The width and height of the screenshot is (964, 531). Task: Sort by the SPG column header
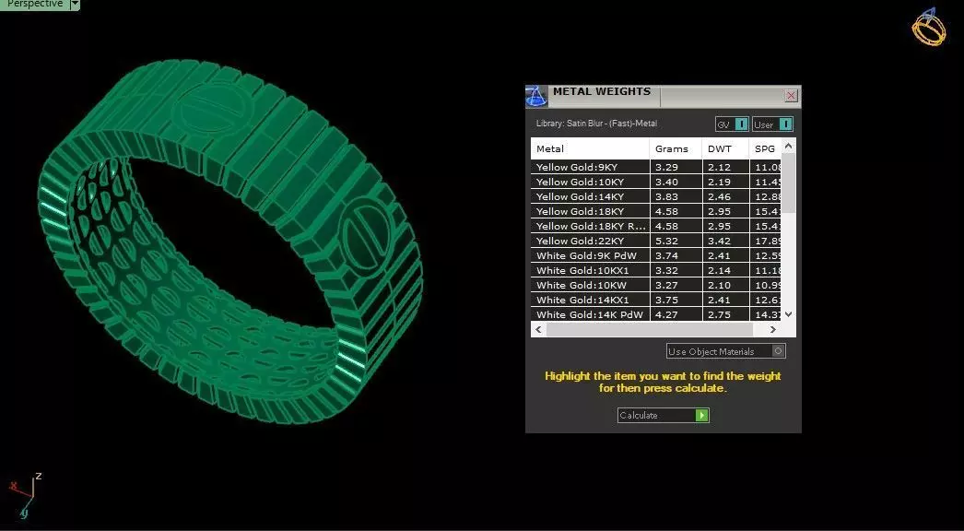click(766, 149)
